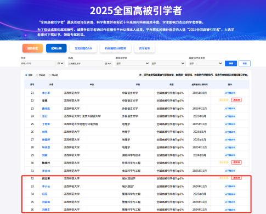This screenshot has height=214, width=266.
Task: Open author link in row 29
Action: pyautogui.click(x=45, y=155)
